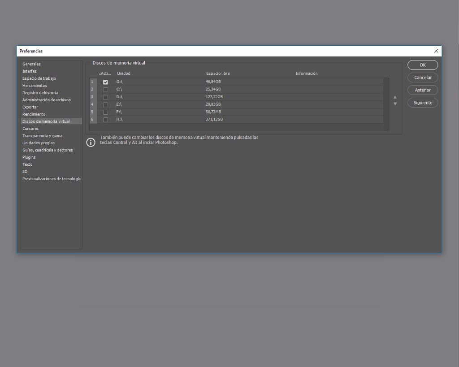459x367 pixels.
Task: Click the 20,83GB free space value
Action: tap(213, 104)
